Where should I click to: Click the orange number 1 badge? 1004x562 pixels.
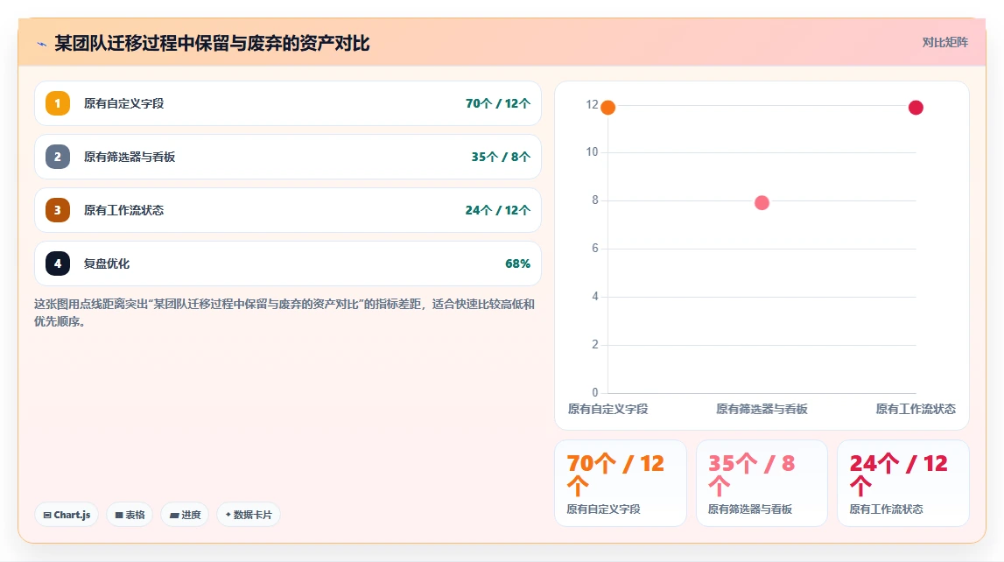point(58,103)
